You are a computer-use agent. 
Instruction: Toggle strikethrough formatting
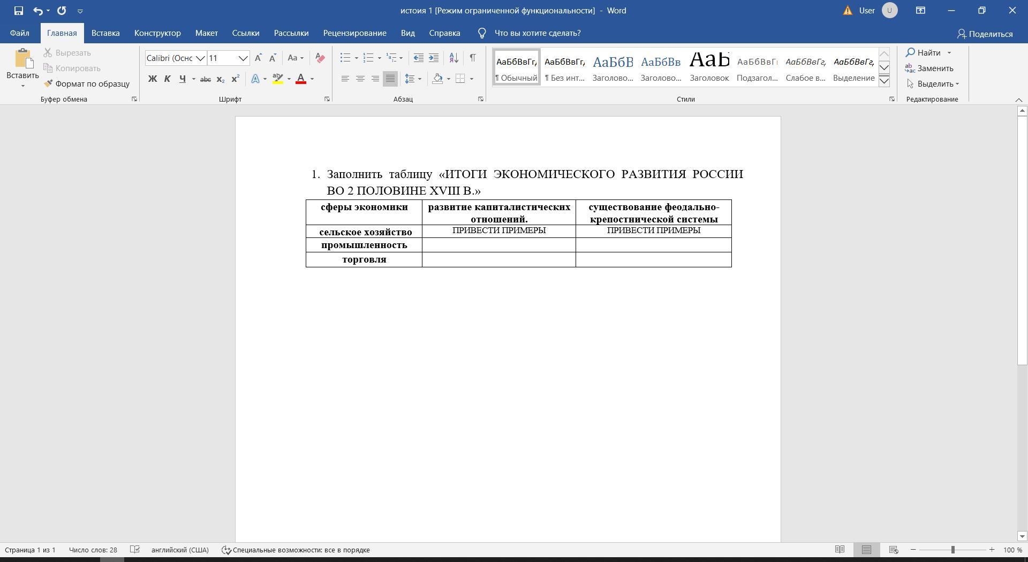click(x=205, y=79)
